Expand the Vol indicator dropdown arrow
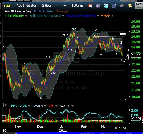143x134 pixels. (x=57, y=106)
